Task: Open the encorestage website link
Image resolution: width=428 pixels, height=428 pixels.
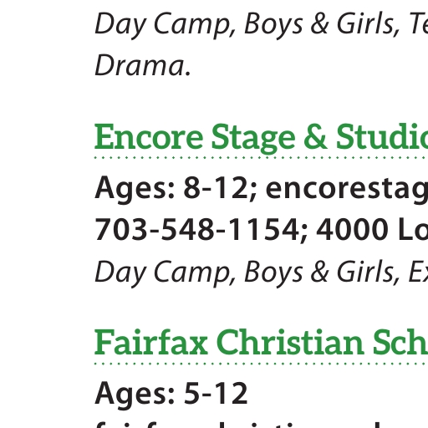Action: click(x=347, y=189)
